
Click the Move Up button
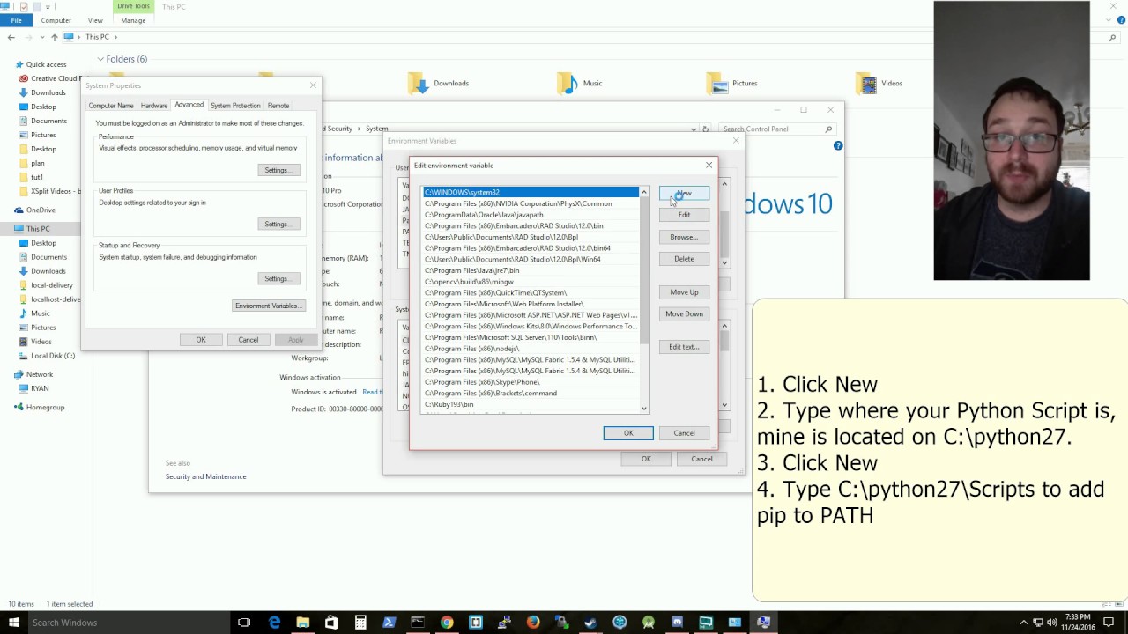tap(684, 292)
